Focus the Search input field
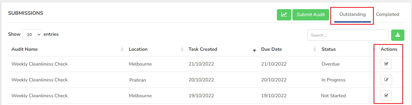Viewport: 412px width, 105px height. [x=348, y=35]
